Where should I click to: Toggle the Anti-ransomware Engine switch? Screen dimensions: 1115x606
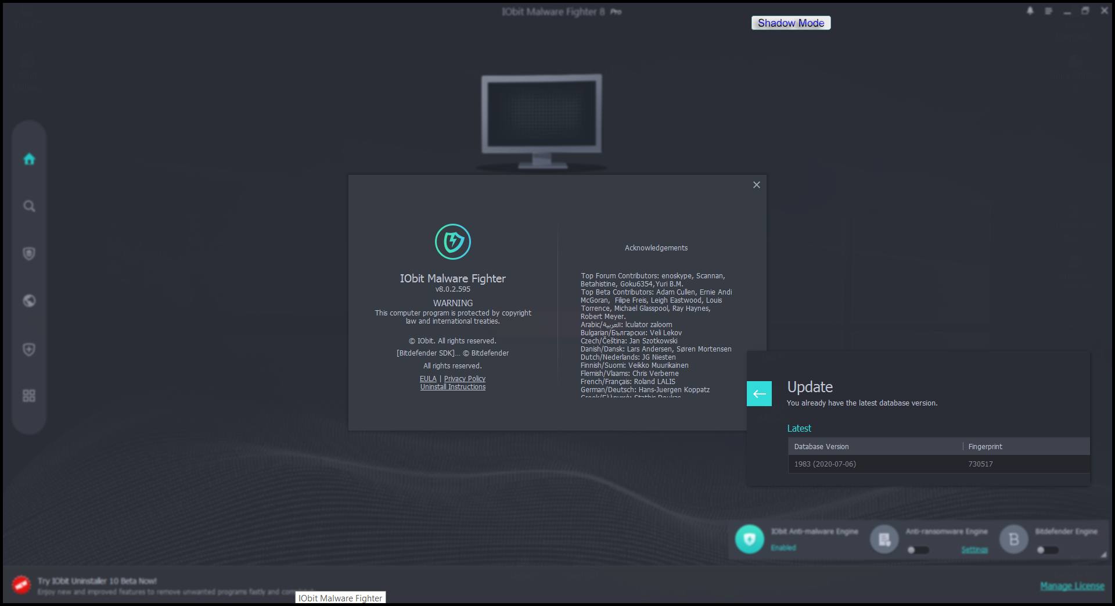click(x=918, y=550)
